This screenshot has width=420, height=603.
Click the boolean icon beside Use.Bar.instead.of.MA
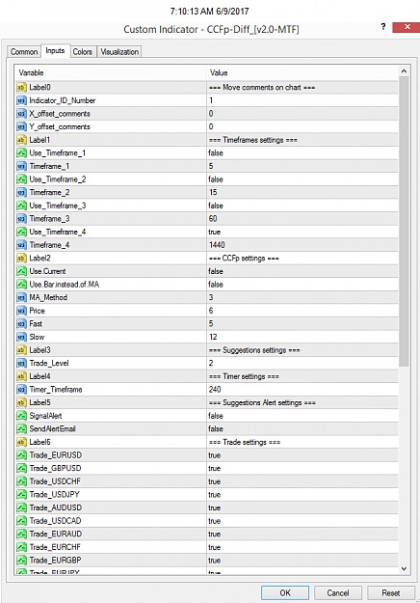point(21,285)
